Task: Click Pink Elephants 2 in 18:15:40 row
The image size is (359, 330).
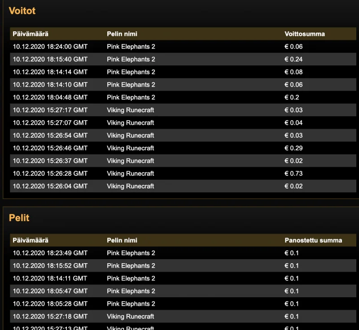Action: (x=131, y=59)
